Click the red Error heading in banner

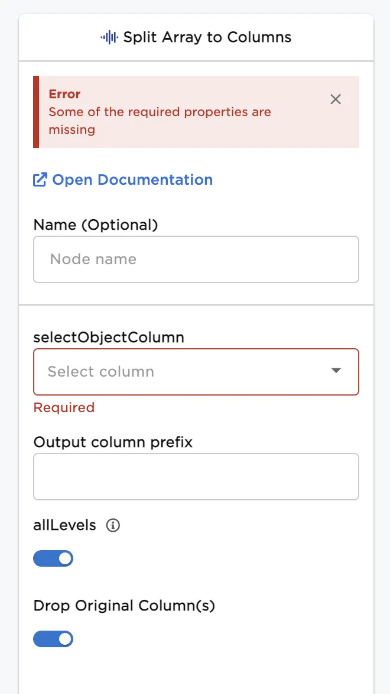coord(64,94)
